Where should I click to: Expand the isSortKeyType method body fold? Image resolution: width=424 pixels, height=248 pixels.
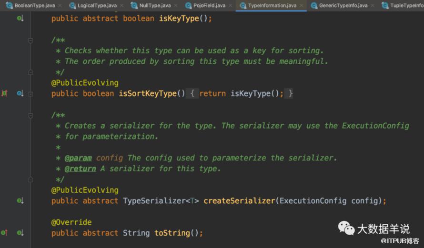(x=30, y=94)
